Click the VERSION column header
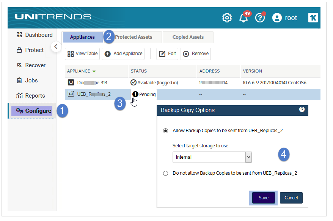The height and width of the screenshot is (221, 333). (x=252, y=71)
